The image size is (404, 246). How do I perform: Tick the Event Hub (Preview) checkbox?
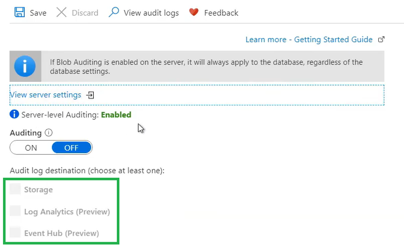(15, 232)
